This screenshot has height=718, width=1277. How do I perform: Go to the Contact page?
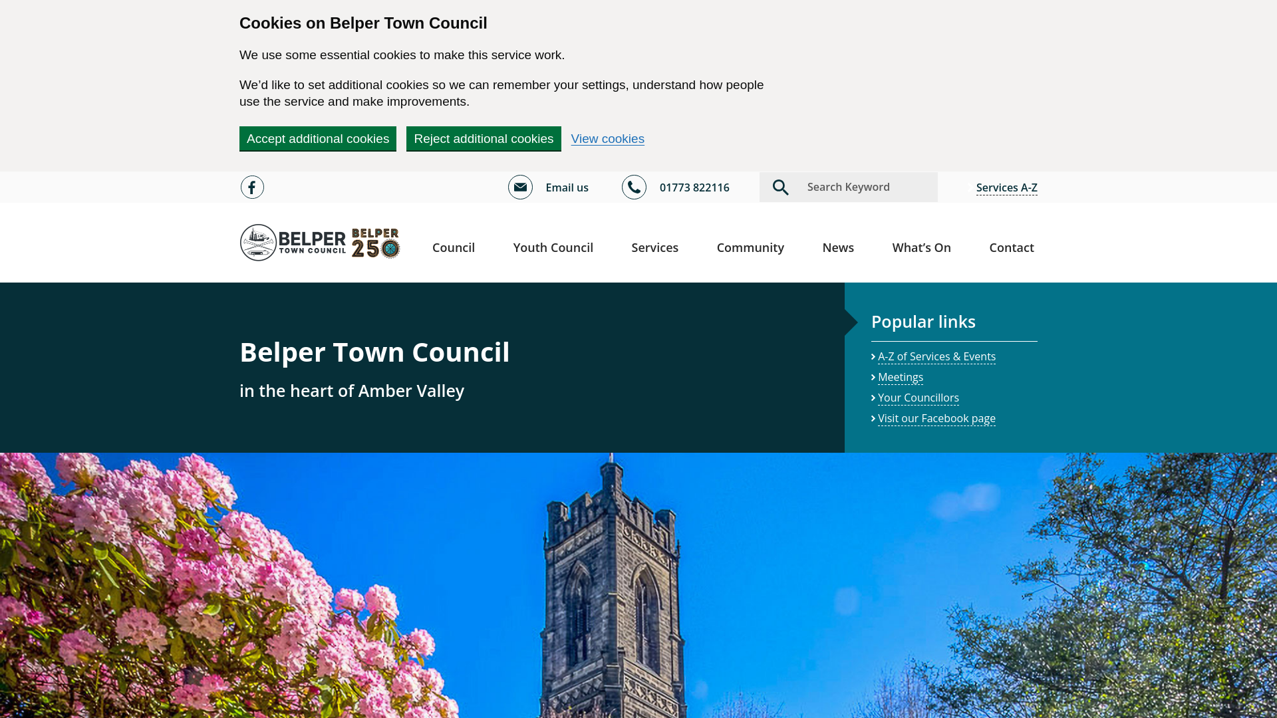(x=1012, y=247)
